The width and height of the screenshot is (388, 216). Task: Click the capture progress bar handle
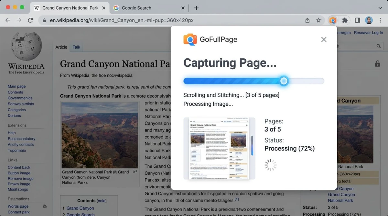coord(284,81)
